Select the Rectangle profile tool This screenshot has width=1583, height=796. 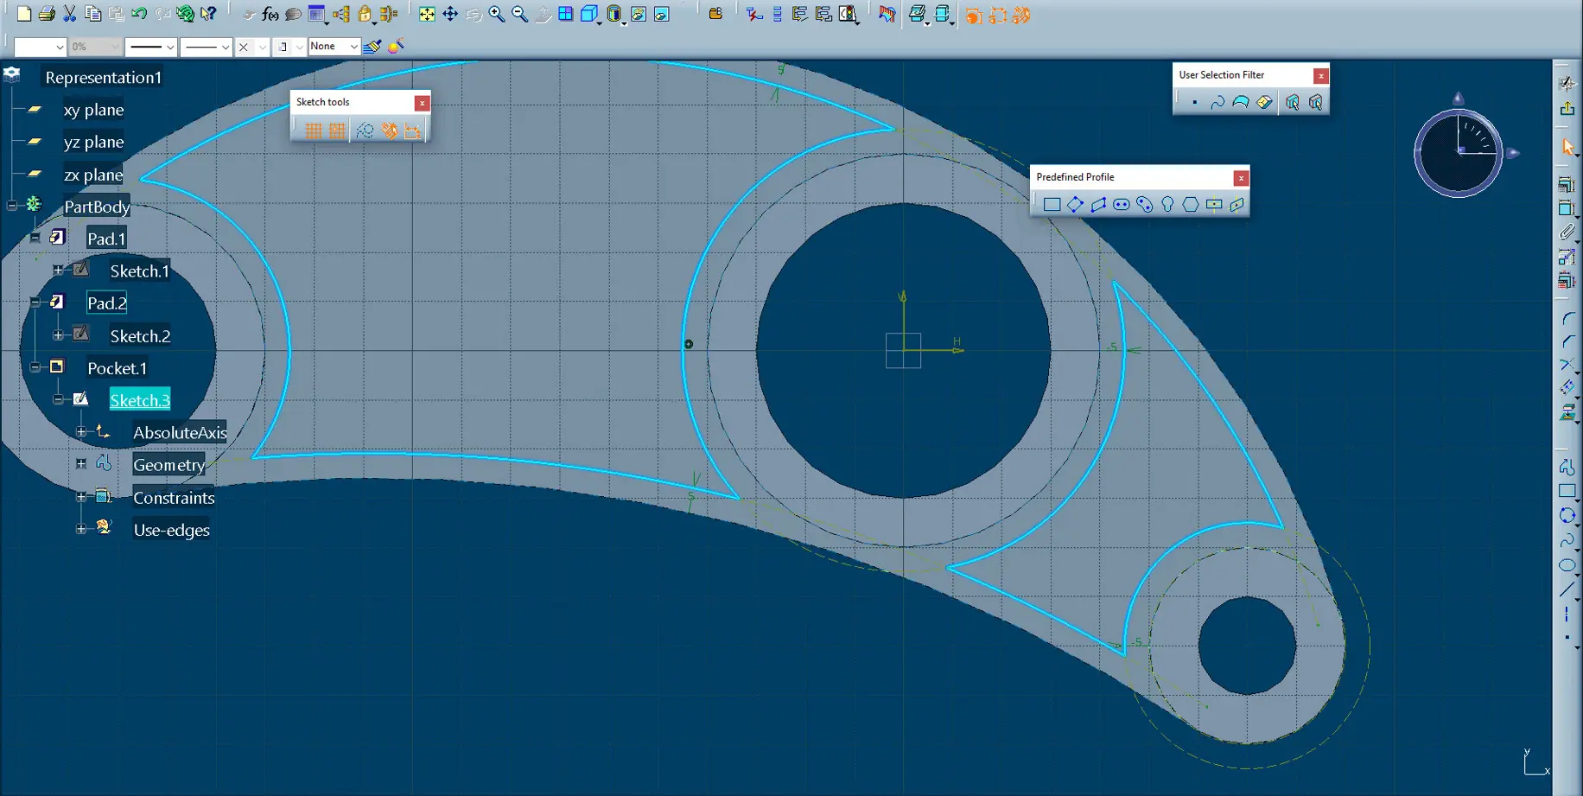(1052, 205)
